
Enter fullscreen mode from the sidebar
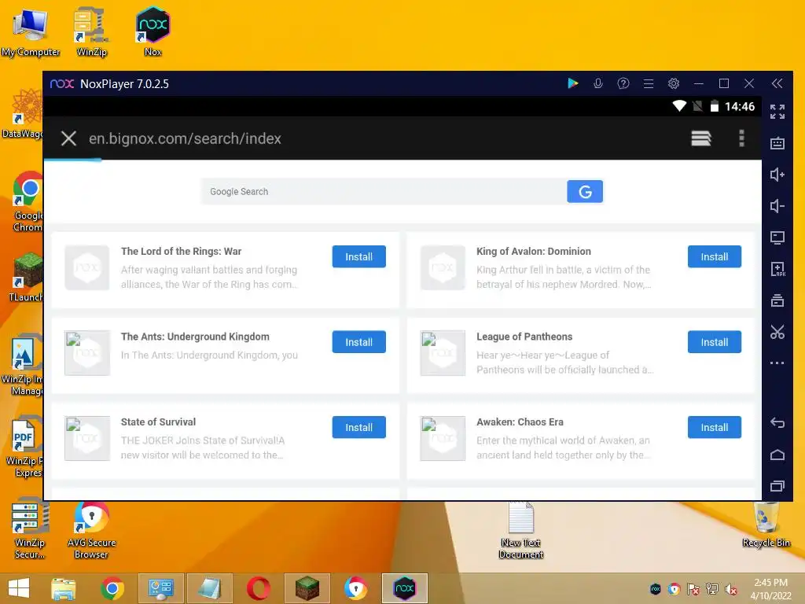pyautogui.click(x=777, y=112)
